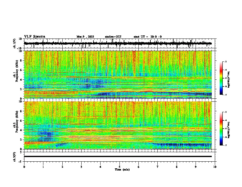Click the ch.1 spectrogram color scale bar
This screenshot has height=187, width=242.
221,78
